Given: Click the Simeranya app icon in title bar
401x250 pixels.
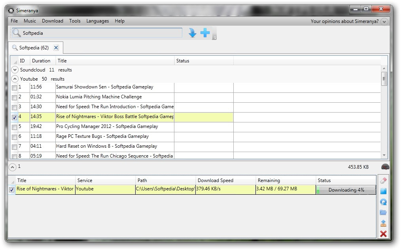Looking at the screenshot, I should point(11,11).
